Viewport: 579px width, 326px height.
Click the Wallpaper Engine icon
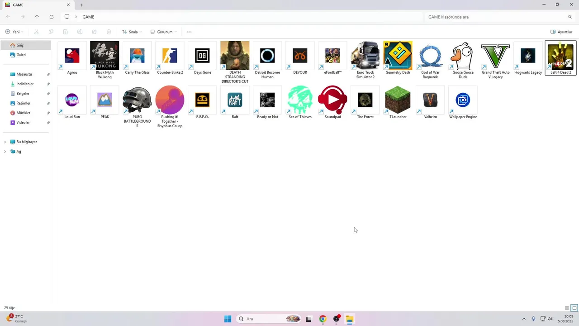tap(463, 100)
